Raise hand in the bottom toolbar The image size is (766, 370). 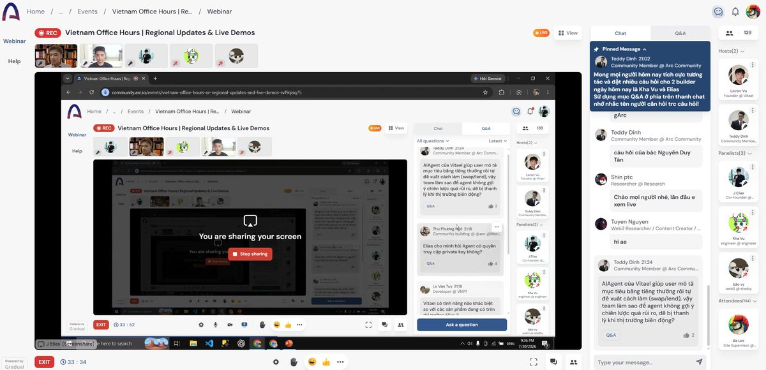[x=294, y=362]
